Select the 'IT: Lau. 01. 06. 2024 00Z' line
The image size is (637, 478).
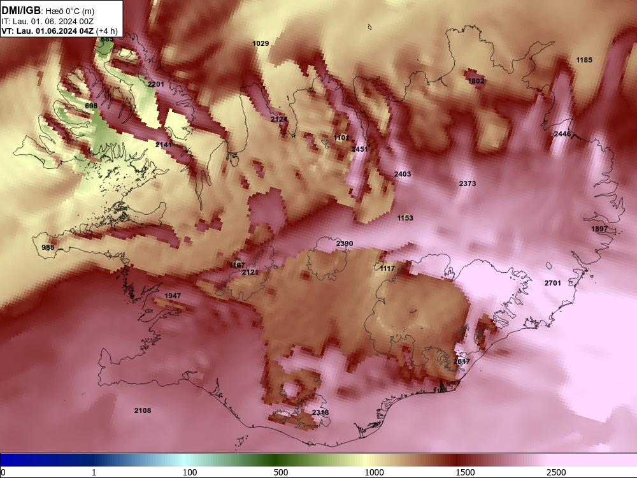(x=48, y=22)
